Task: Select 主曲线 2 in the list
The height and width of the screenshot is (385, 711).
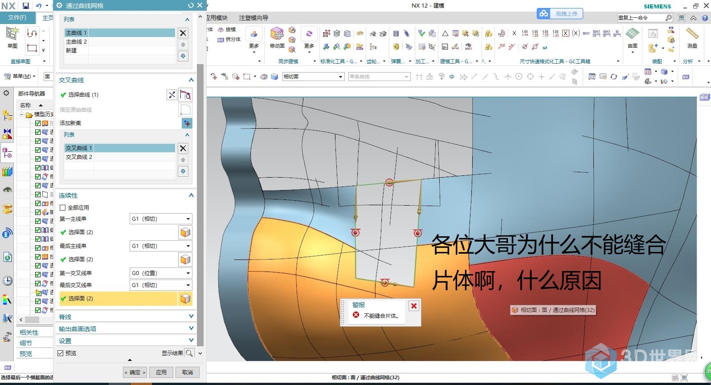Action: click(x=120, y=42)
